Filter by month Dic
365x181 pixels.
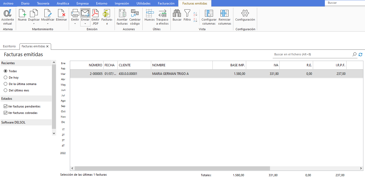coord(63,122)
